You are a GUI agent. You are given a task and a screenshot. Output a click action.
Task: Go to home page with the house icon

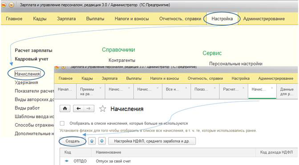click(x=65, y=109)
